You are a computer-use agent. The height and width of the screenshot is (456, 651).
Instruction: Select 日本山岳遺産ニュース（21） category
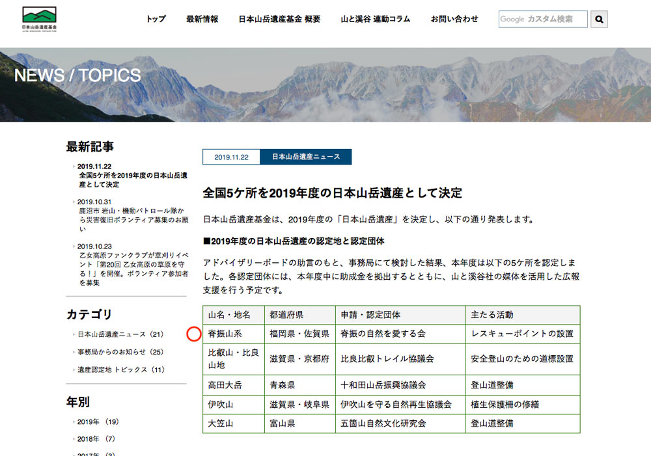click(120, 334)
